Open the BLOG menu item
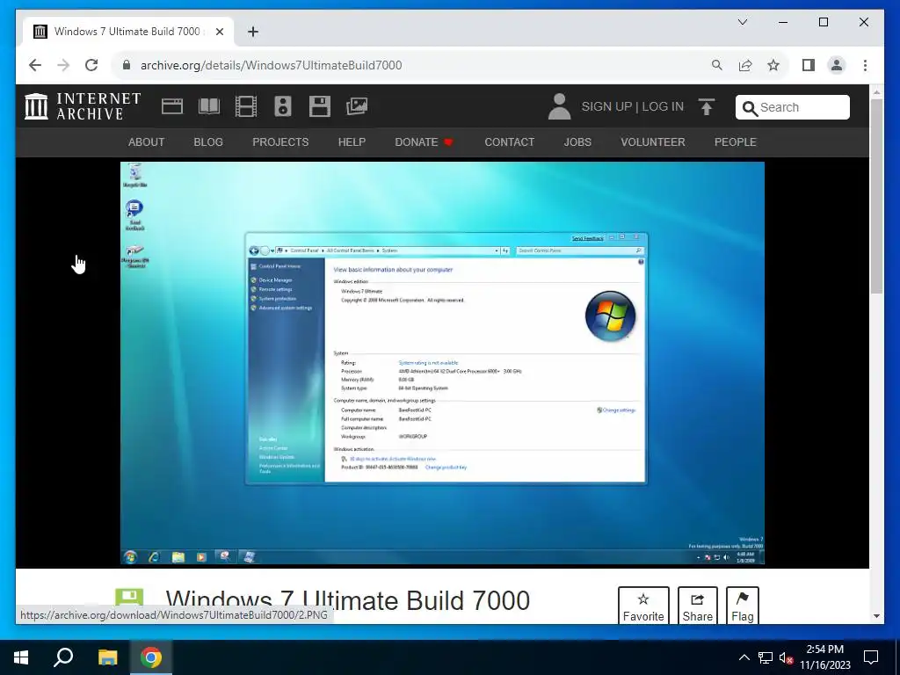900x675 pixels. pyautogui.click(x=208, y=142)
